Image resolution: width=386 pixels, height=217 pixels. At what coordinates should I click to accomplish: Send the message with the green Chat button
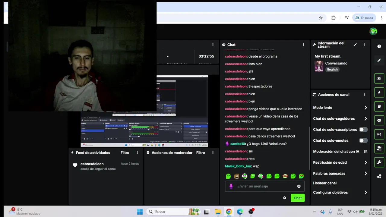[298, 198]
